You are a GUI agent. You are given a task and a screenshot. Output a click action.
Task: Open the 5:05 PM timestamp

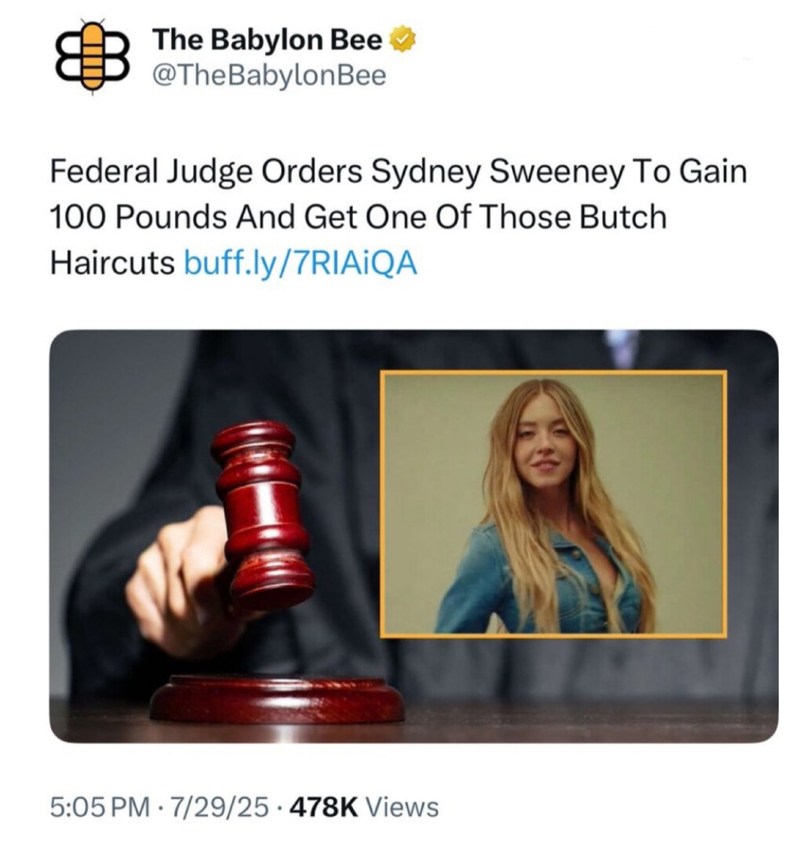(x=100, y=807)
